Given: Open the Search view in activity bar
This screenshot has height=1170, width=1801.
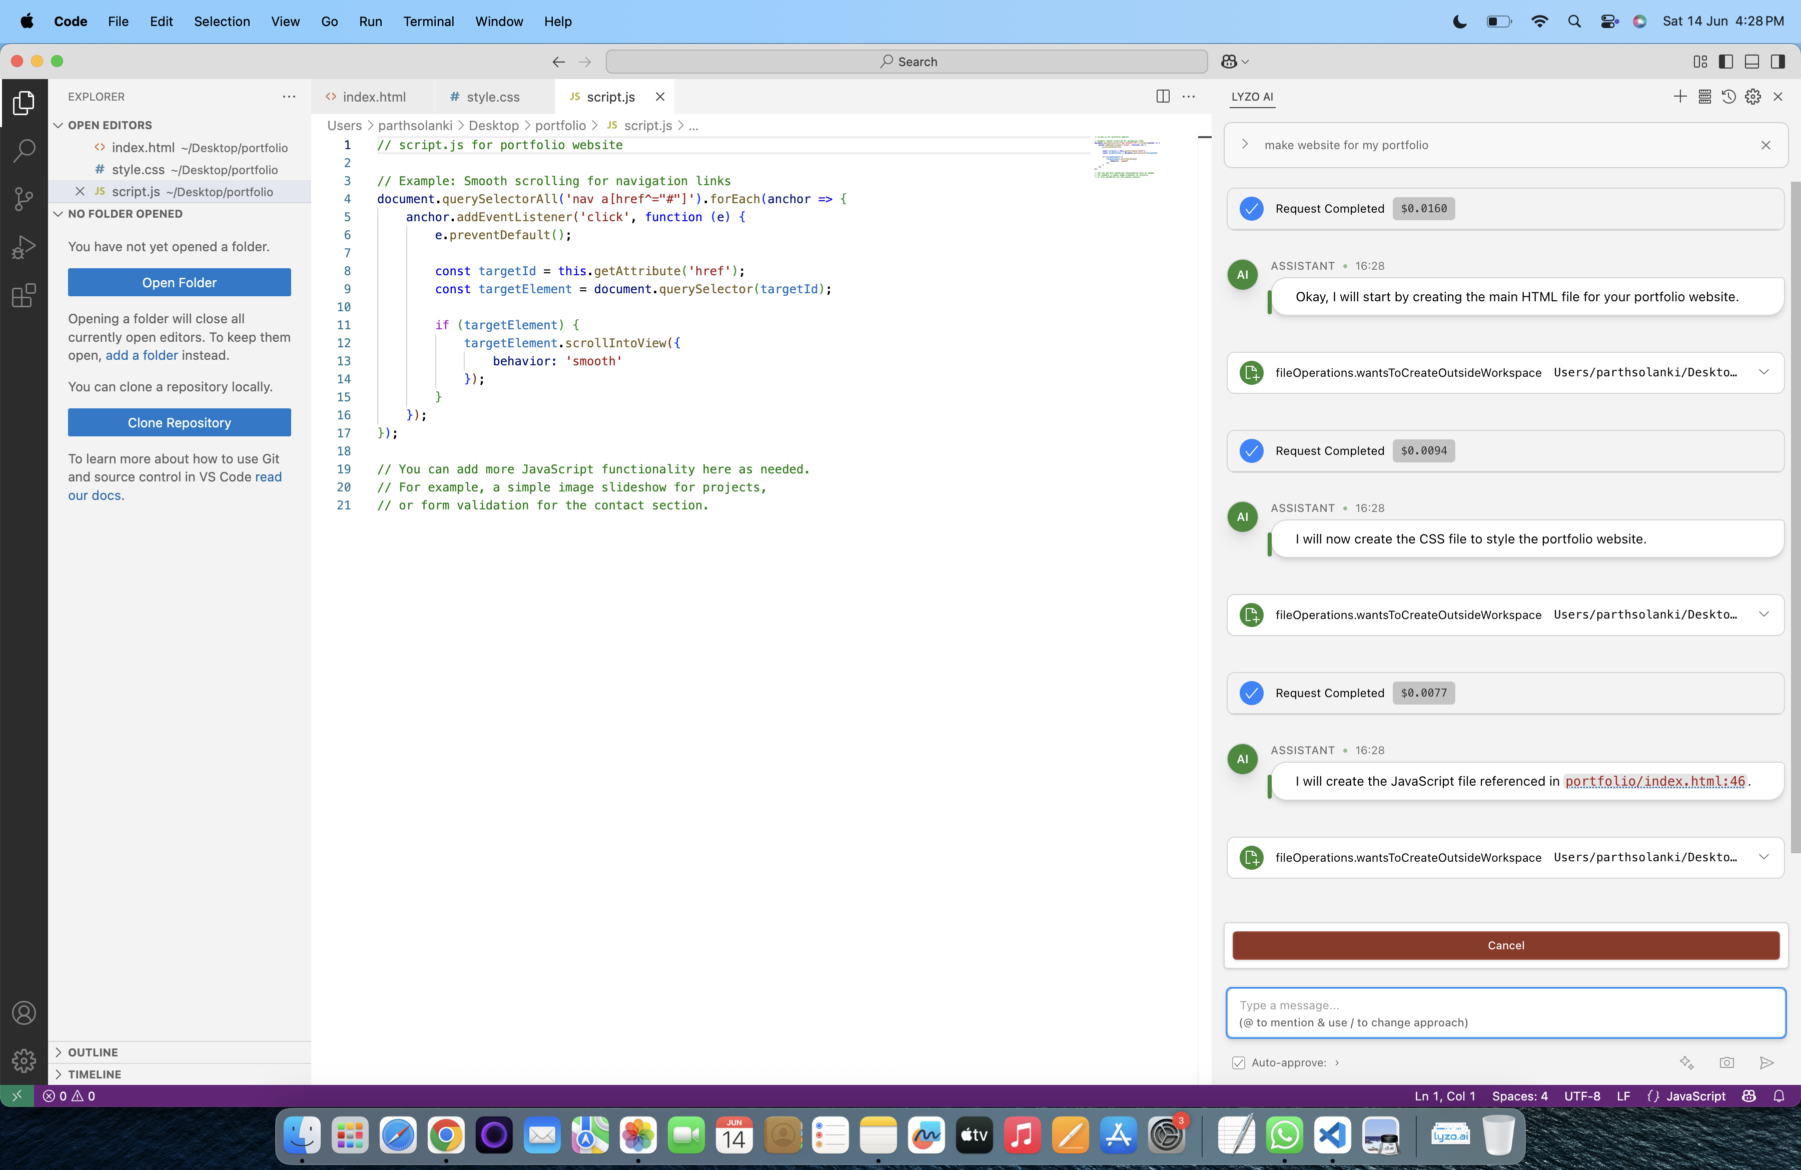Looking at the screenshot, I should (x=24, y=151).
